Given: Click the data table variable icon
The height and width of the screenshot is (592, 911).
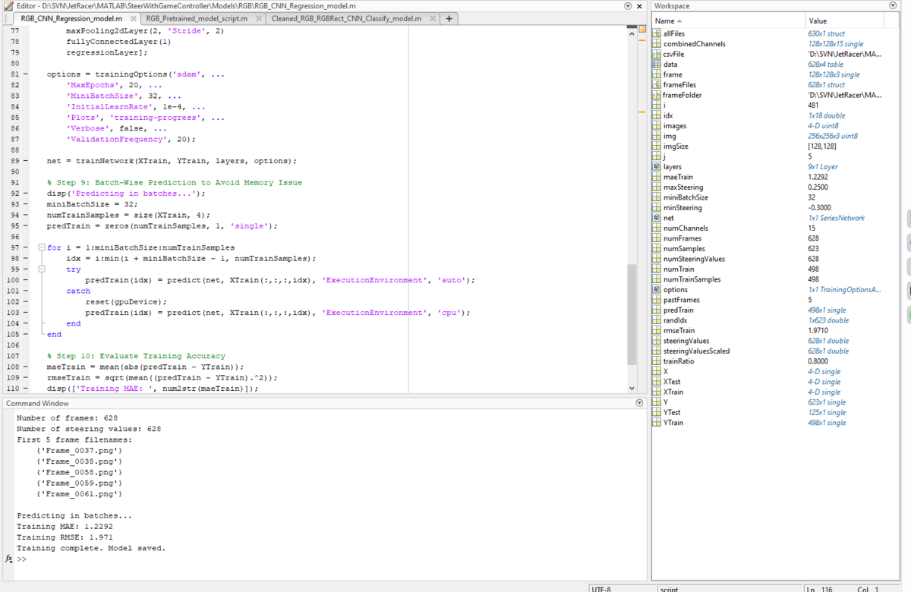Looking at the screenshot, I should (657, 65).
